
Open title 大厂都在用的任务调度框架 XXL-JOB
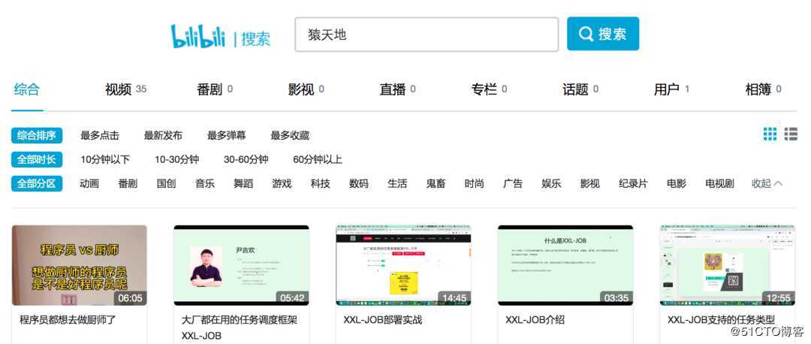tap(240, 328)
